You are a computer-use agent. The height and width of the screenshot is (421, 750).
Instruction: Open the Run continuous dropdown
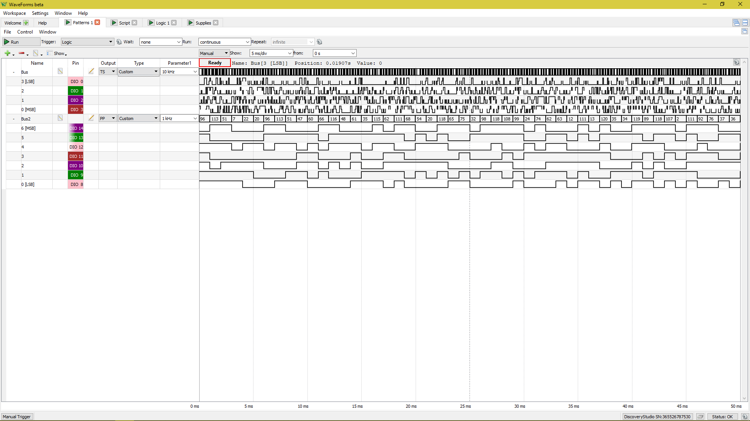tap(225, 42)
